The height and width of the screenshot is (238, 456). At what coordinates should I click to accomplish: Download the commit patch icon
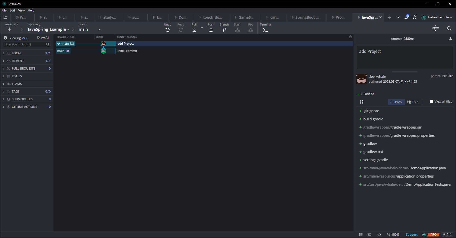(451, 39)
